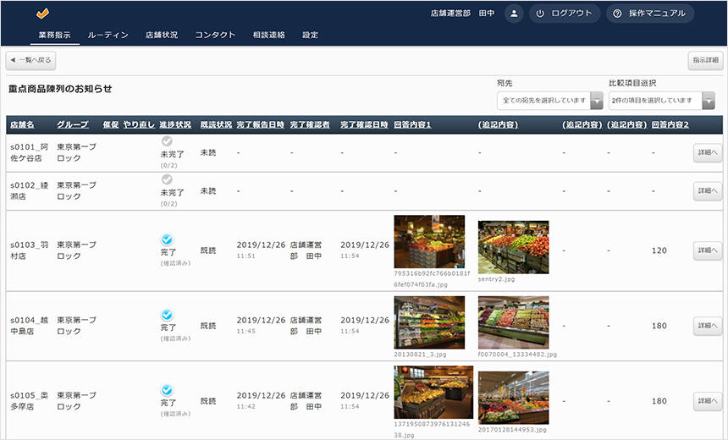The image size is (728, 440).
Task: Open 指示詳細 instruction details
Action: coord(704,61)
